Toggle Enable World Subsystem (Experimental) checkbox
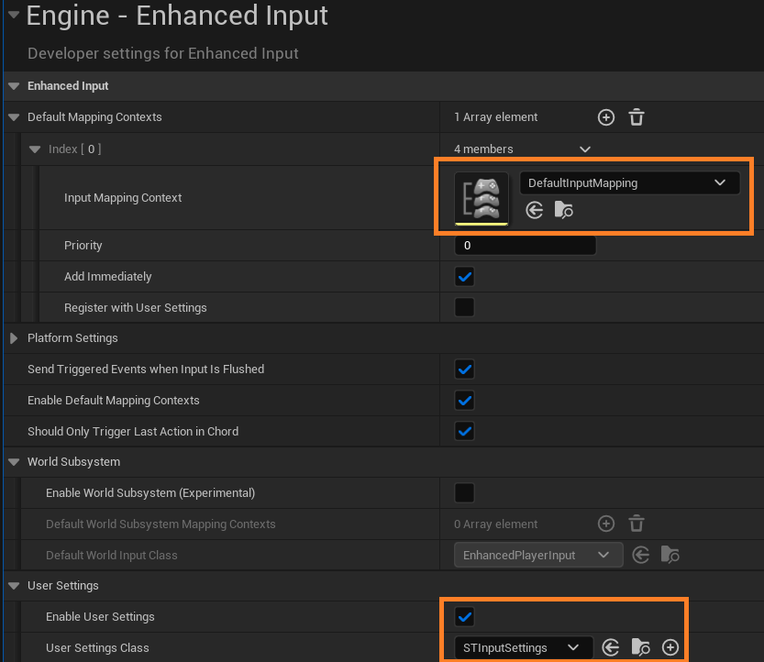 (x=465, y=493)
